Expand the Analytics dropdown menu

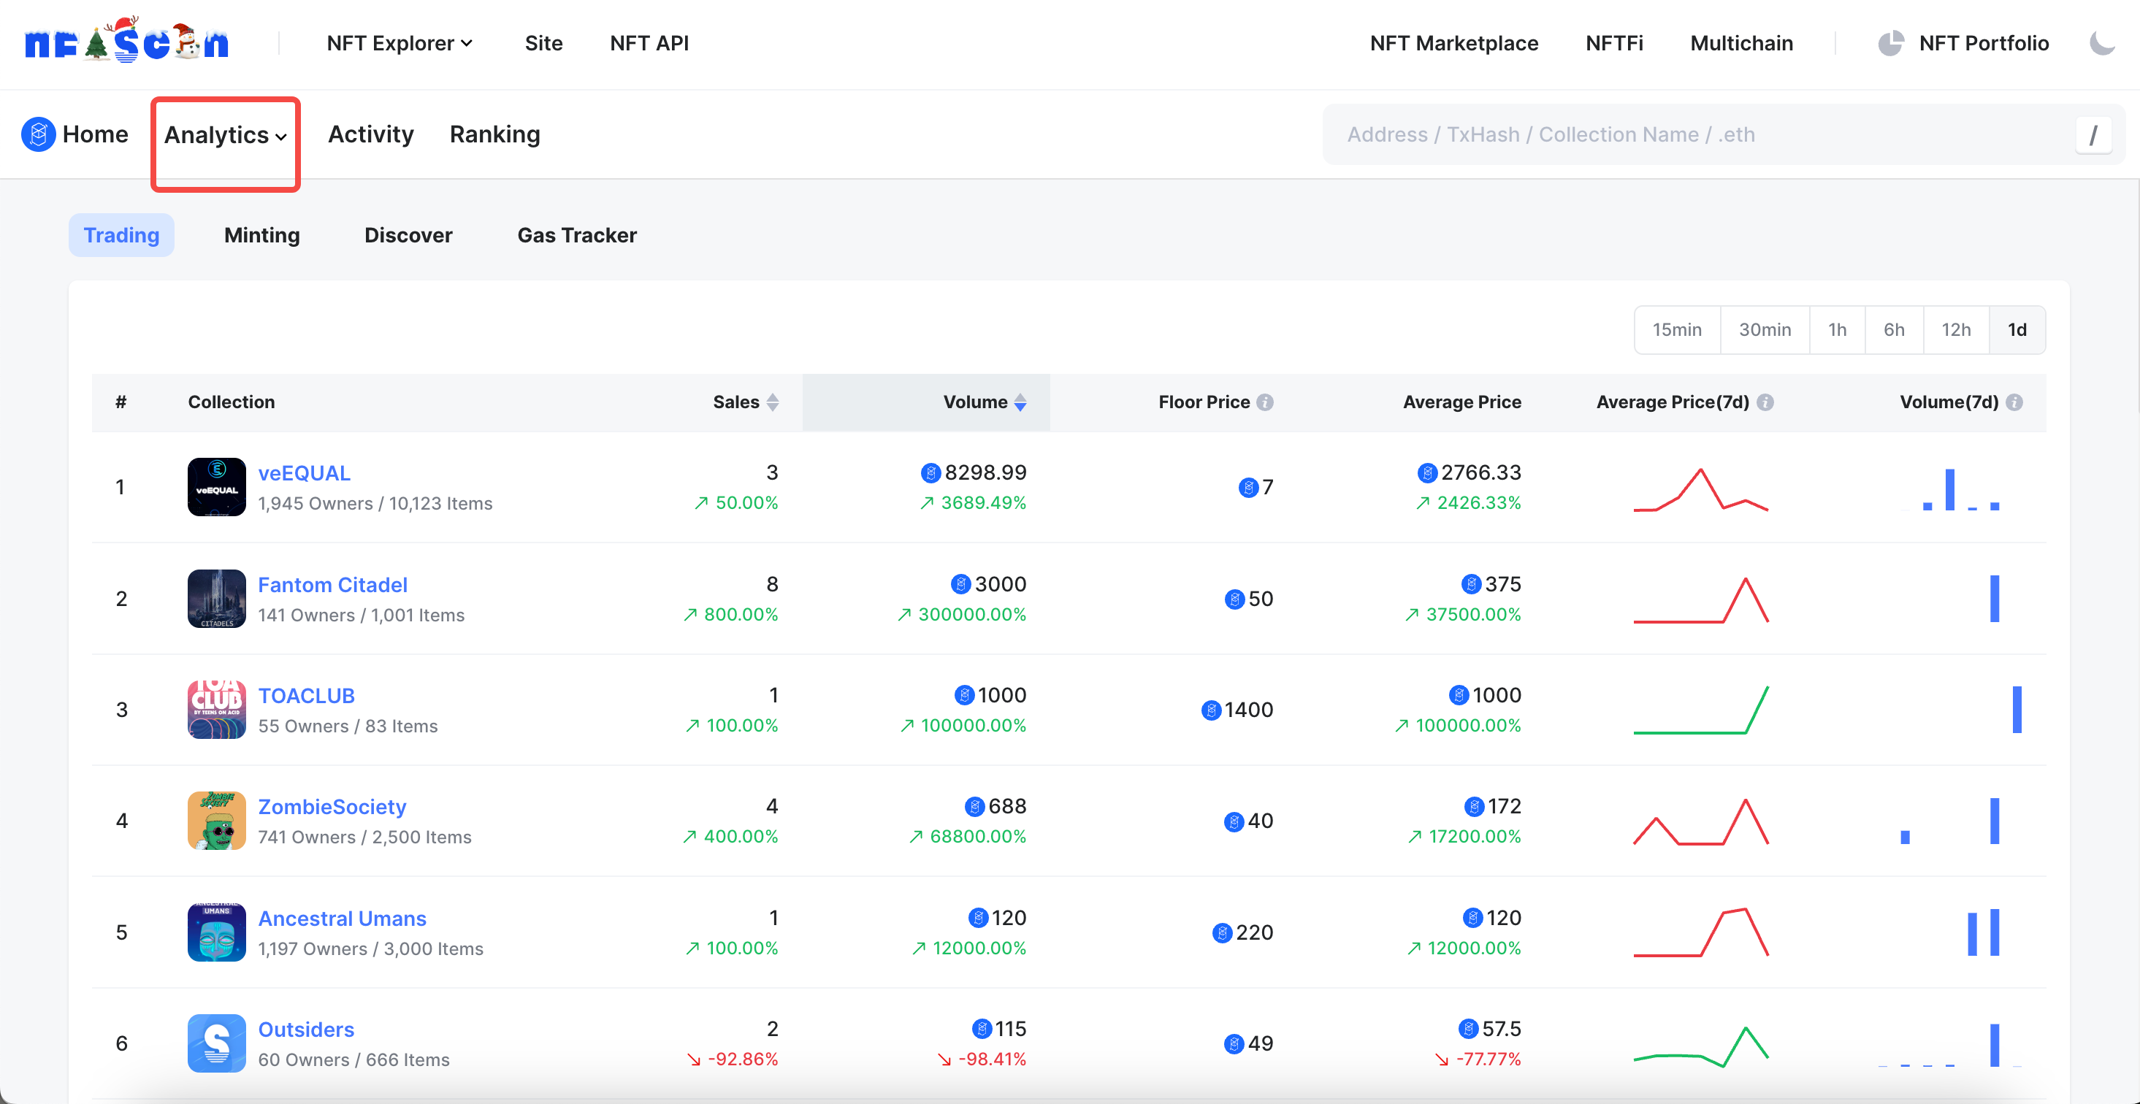[226, 135]
